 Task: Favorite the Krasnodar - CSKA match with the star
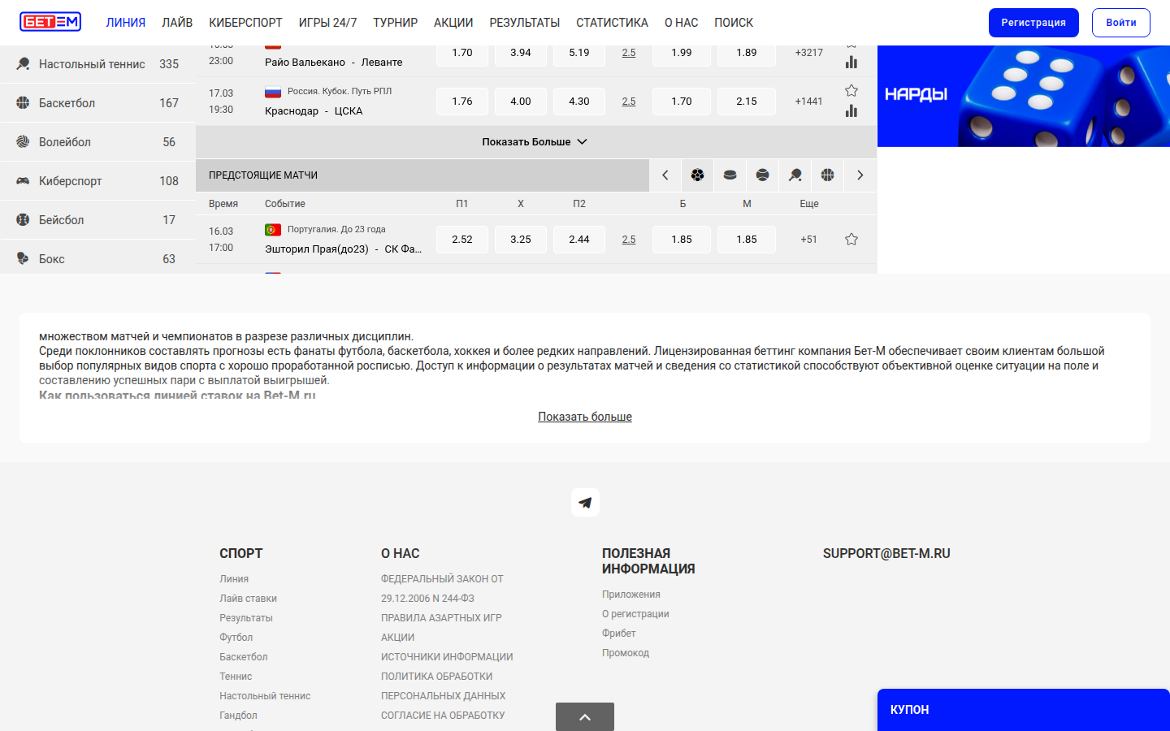click(x=851, y=91)
